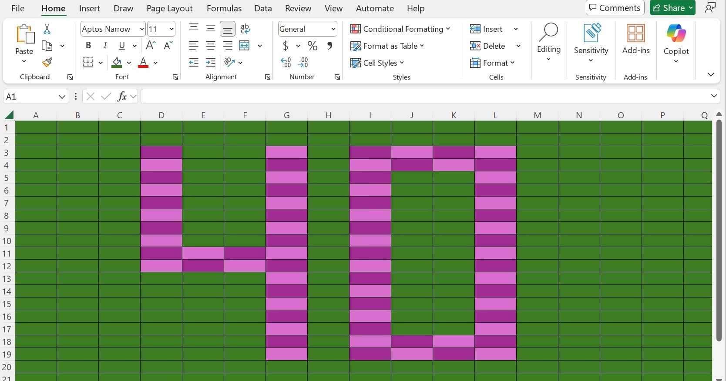Apply Accounting dollar format
This screenshot has width=726, height=381.
(x=286, y=46)
